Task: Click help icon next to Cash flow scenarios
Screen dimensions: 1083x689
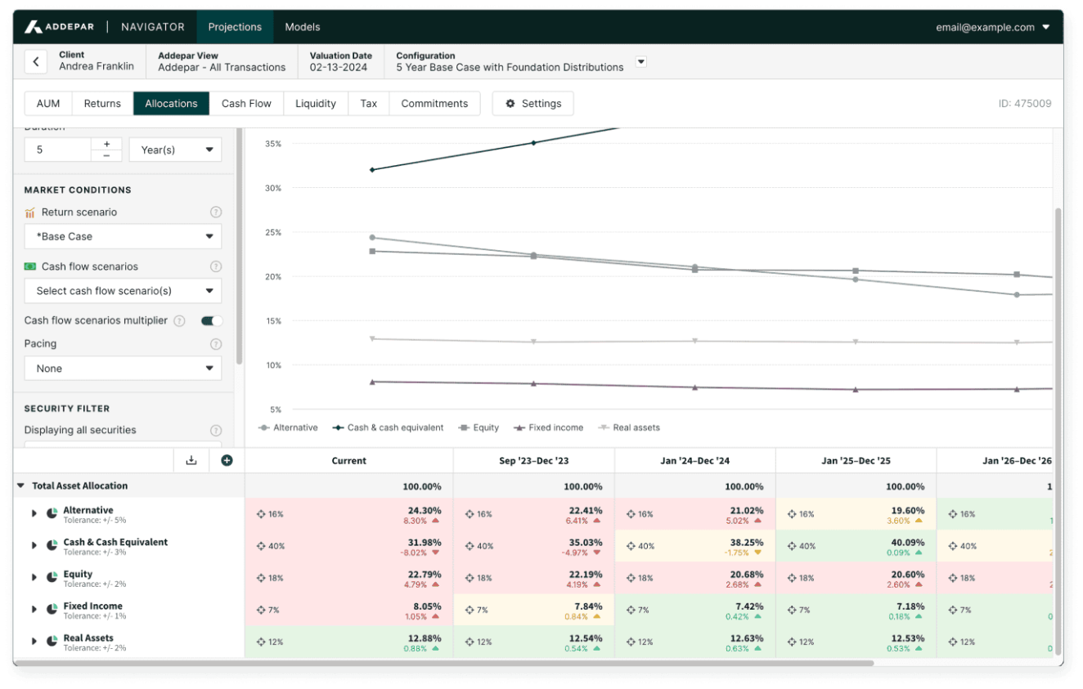Action: click(x=216, y=266)
